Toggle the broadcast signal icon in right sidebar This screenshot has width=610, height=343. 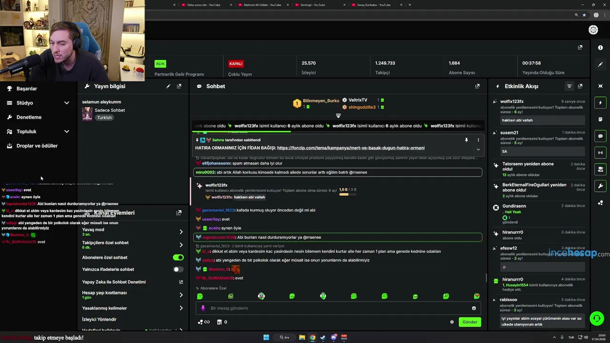point(600,153)
